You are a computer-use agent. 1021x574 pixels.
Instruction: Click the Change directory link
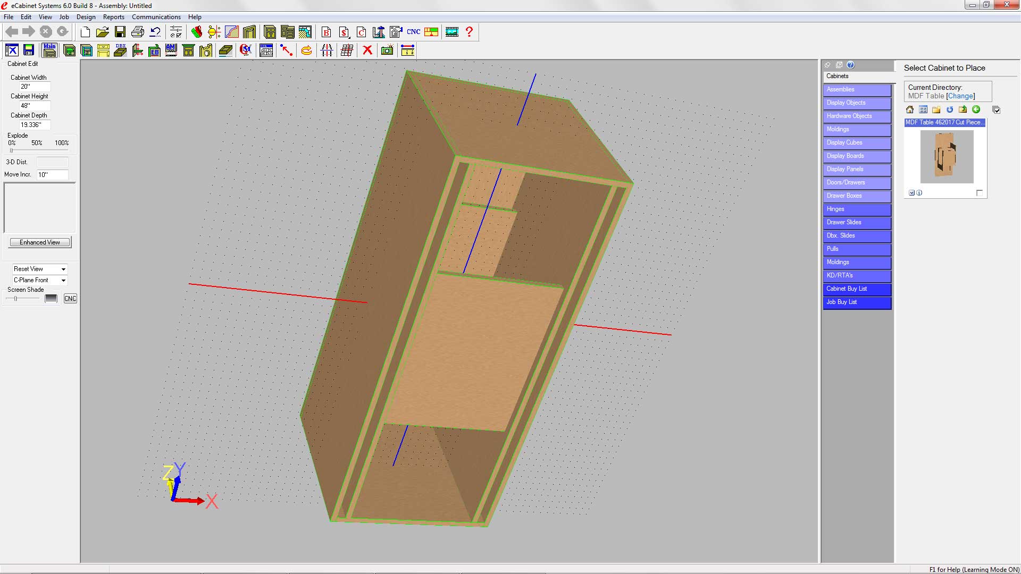click(x=960, y=96)
